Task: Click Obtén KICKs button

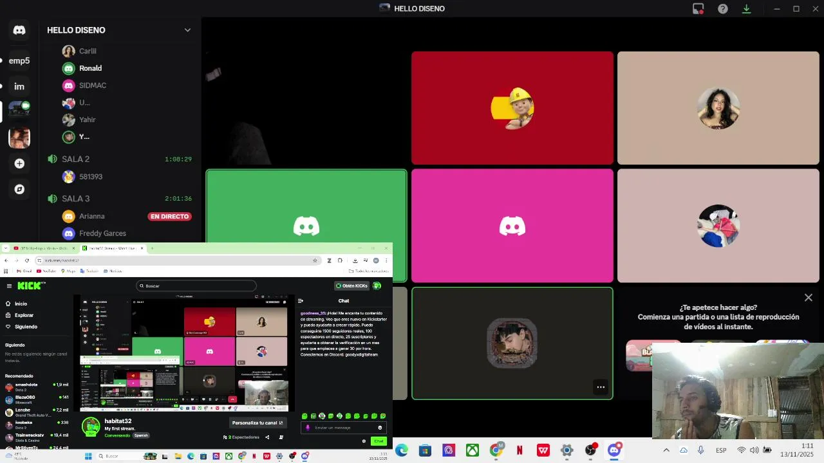Action: tap(351, 286)
